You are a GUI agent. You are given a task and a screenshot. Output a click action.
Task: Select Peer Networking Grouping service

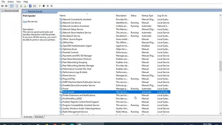115,62
